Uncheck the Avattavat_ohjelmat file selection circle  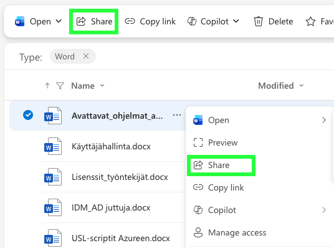tap(28, 115)
